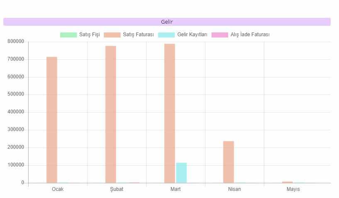
Task: Click the green Satış Fişi legend swatch
Action: click(68, 35)
